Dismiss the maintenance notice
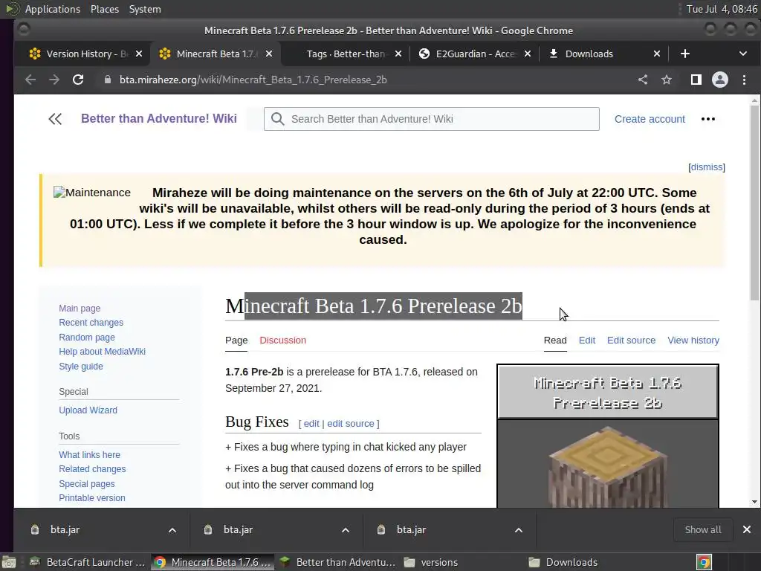Screen dimensions: 761x571 coord(707,167)
